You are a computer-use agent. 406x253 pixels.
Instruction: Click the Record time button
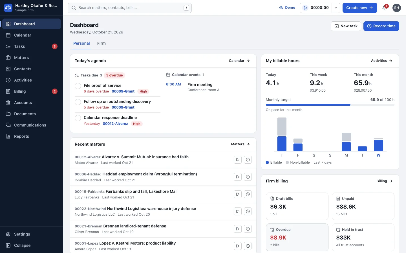[x=381, y=26]
